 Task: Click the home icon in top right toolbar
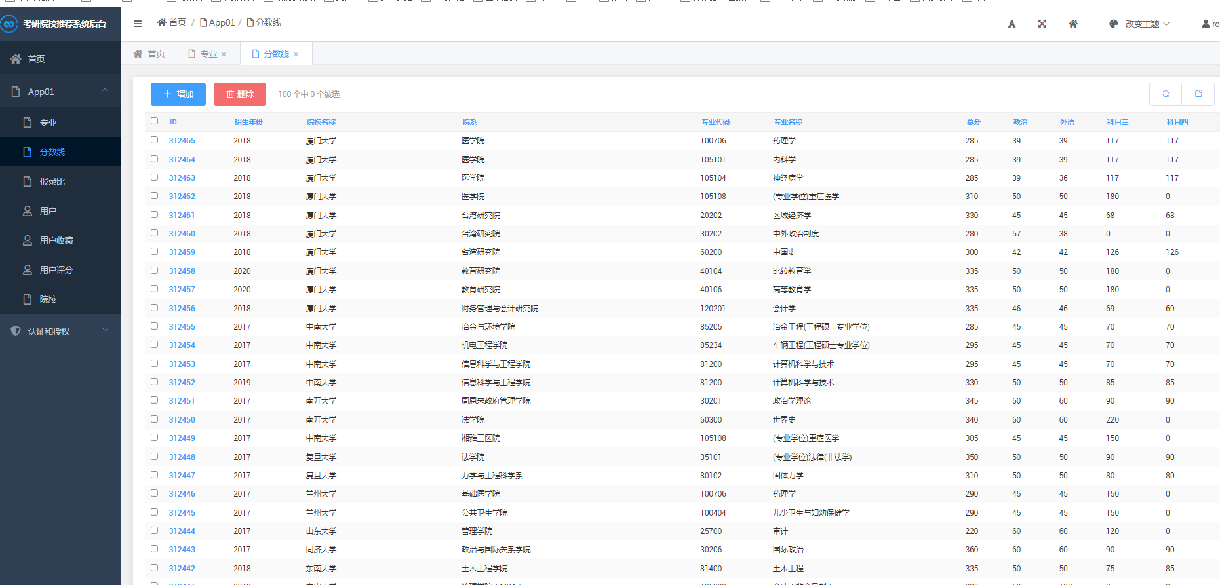click(1073, 24)
